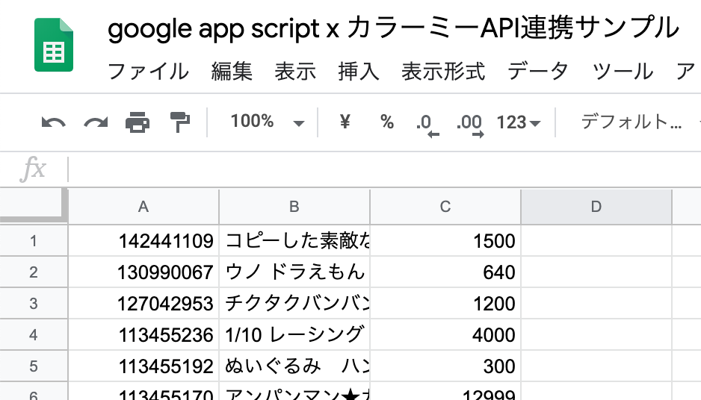The width and height of the screenshot is (701, 400).
Task: Select row 5 header
Action: point(34,366)
